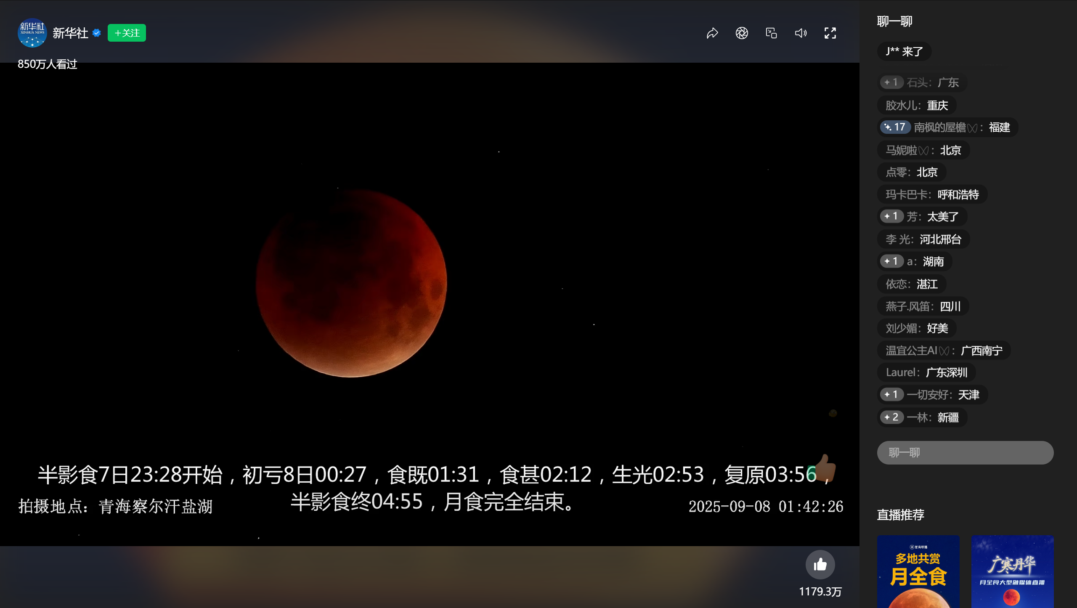Enter fullscreen mode with expand icon

pos(830,33)
